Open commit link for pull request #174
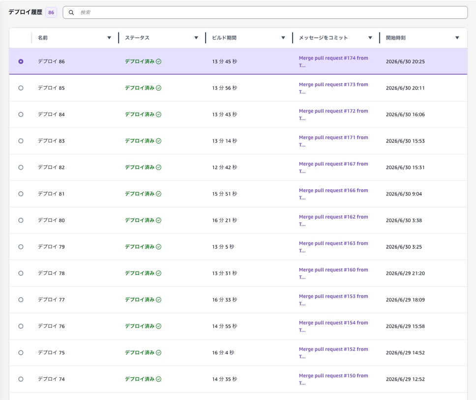The height and width of the screenshot is (400, 476). click(x=333, y=62)
